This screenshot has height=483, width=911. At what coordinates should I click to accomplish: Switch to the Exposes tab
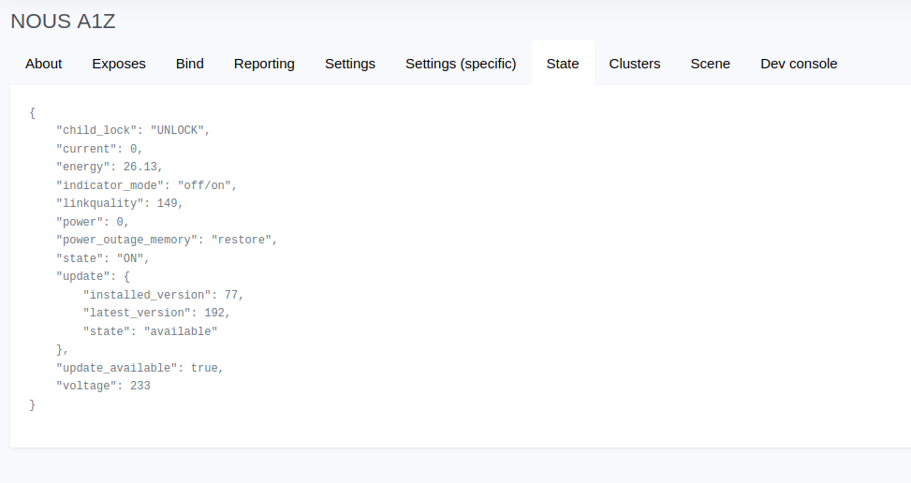click(119, 64)
